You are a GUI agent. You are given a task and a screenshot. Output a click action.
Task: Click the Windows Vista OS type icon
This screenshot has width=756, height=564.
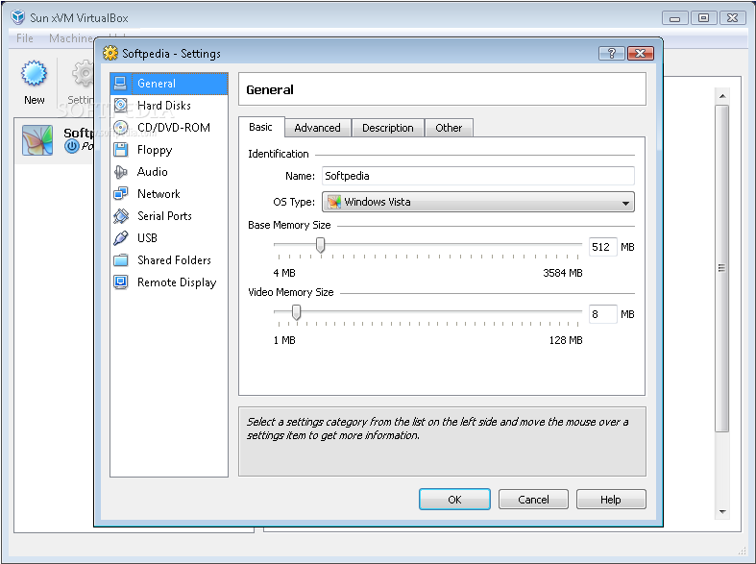(334, 202)
